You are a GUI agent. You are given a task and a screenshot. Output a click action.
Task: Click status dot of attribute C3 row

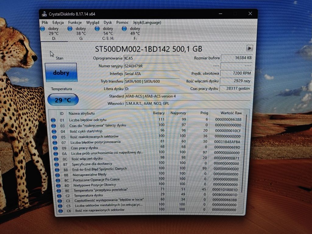(59, 201)
